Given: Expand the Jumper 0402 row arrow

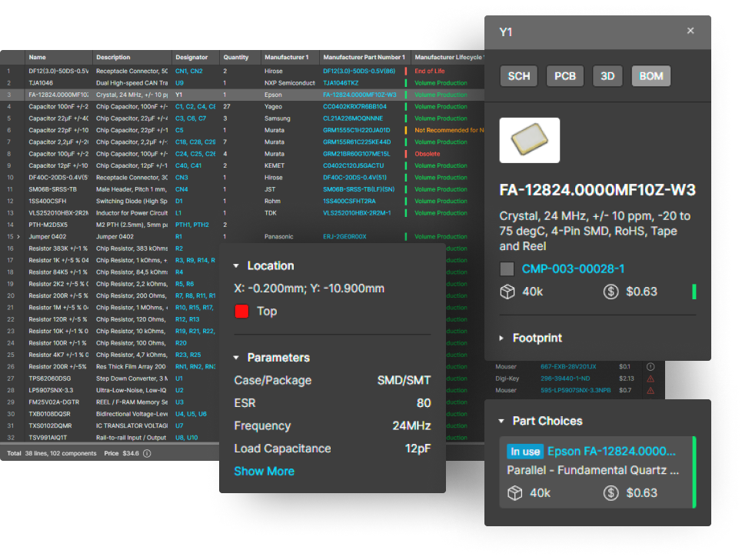Looking at the screenshot, I should click(18, 237).
